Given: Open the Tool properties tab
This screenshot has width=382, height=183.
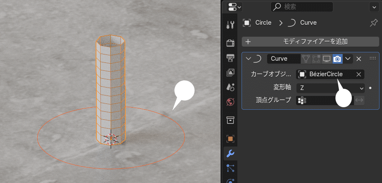Looking at the screenshot, I should click(x=230, y=25).
